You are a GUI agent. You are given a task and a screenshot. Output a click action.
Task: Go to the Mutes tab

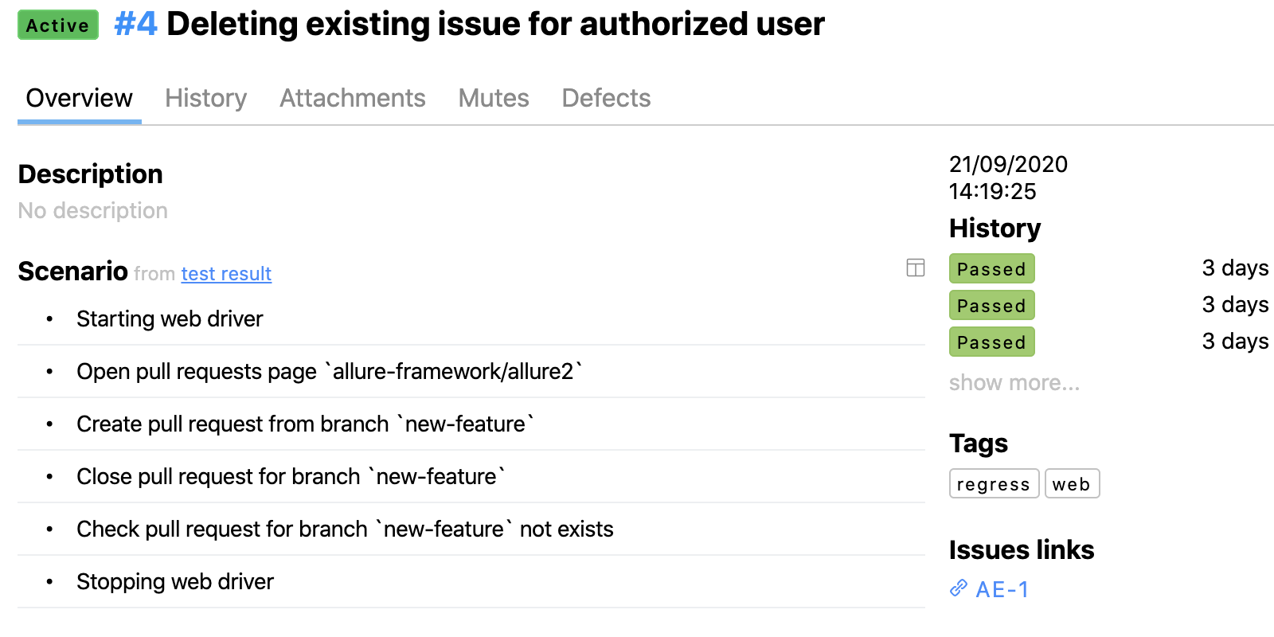493,98
